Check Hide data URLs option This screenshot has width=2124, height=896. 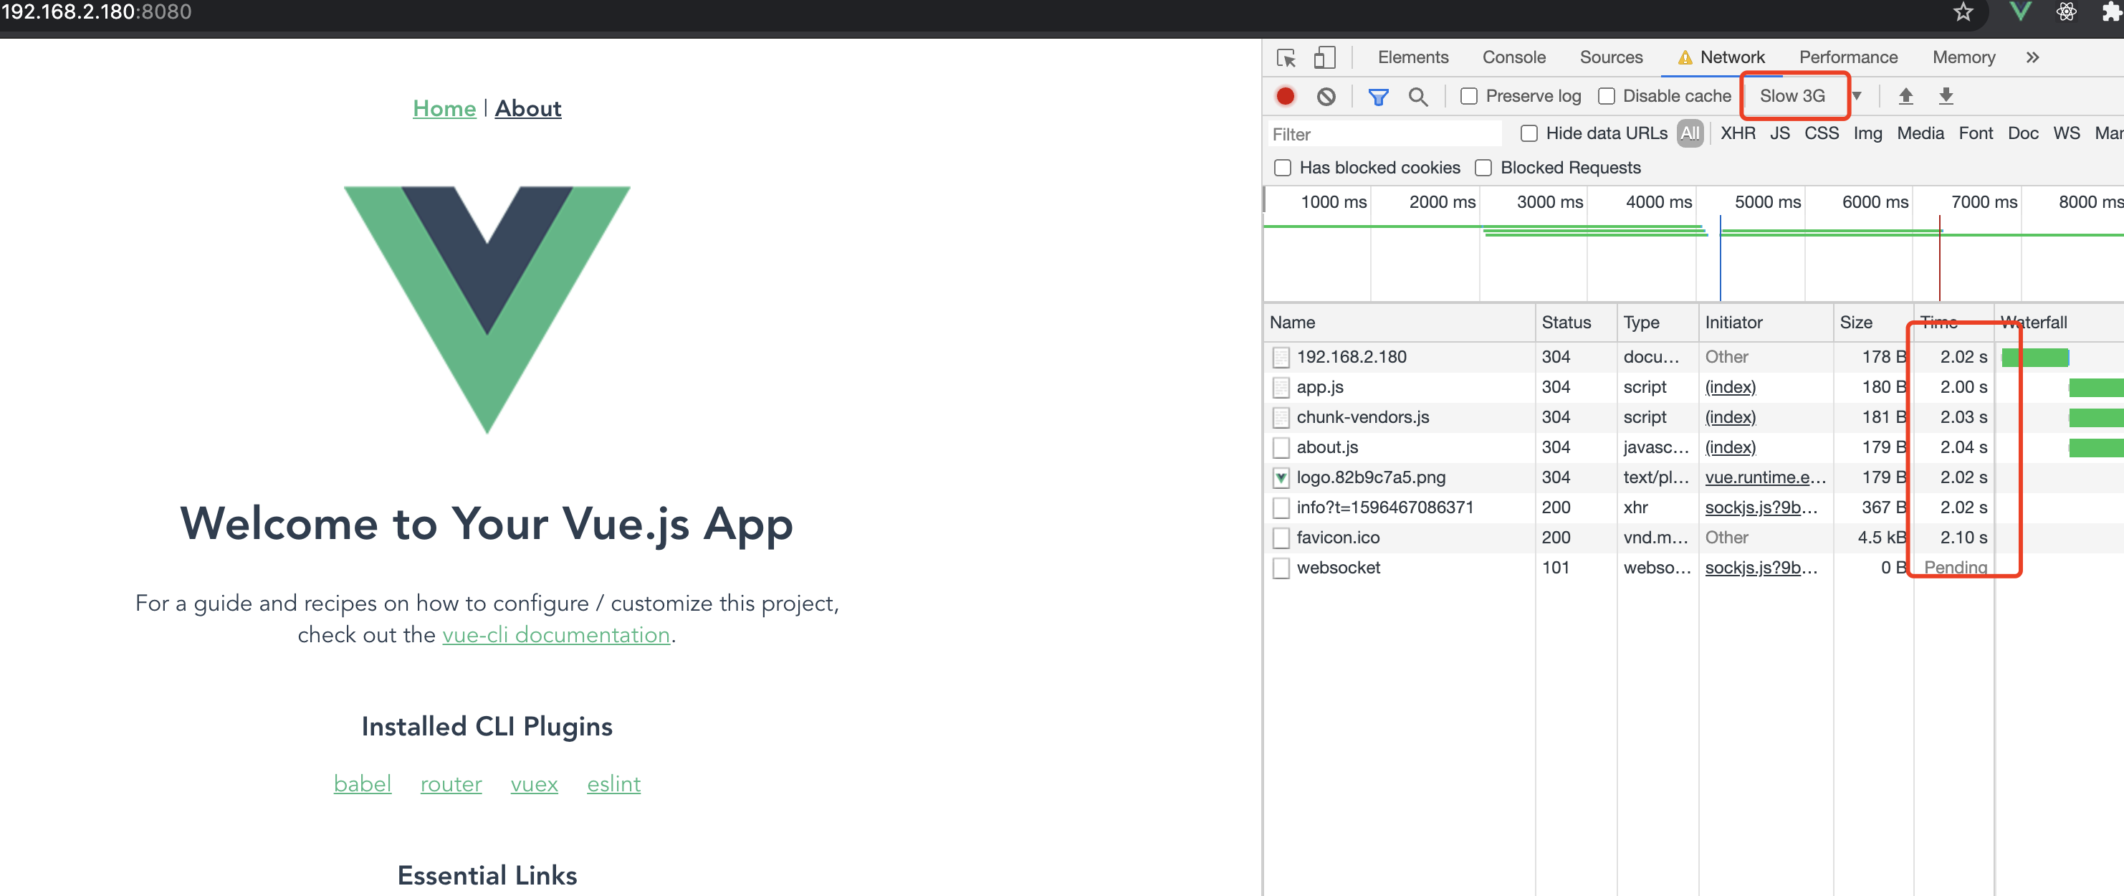click(x=1529, y=133)
